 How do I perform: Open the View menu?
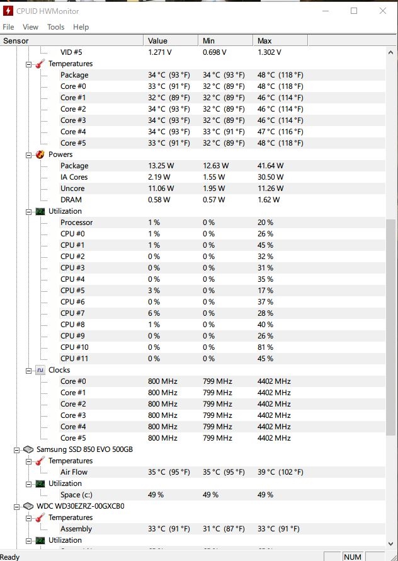[x=30, y=27]
